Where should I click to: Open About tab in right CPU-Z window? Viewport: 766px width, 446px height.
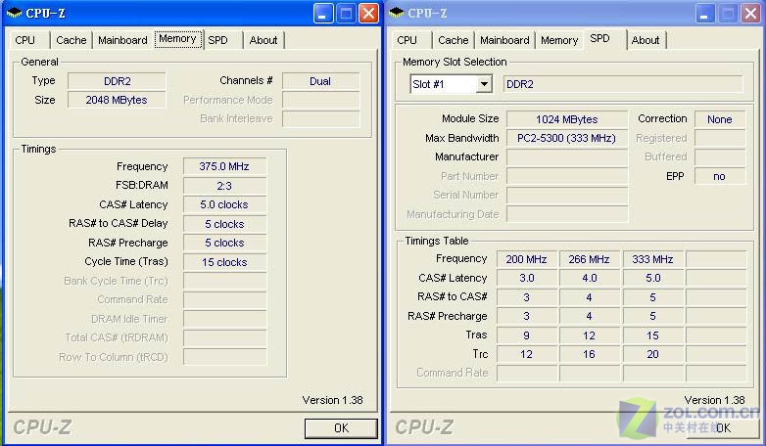(646, 40)
